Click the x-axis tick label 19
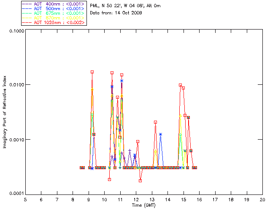 tap(247, 200)
